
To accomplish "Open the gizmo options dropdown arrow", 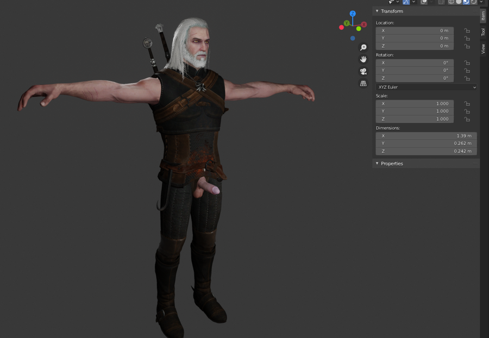I will [x=413, y=2].
